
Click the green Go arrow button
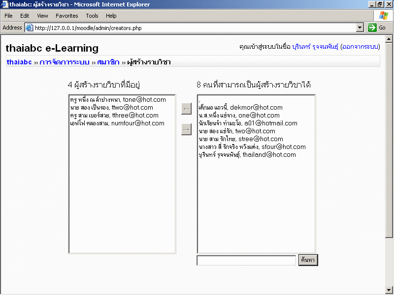point(372,28)
